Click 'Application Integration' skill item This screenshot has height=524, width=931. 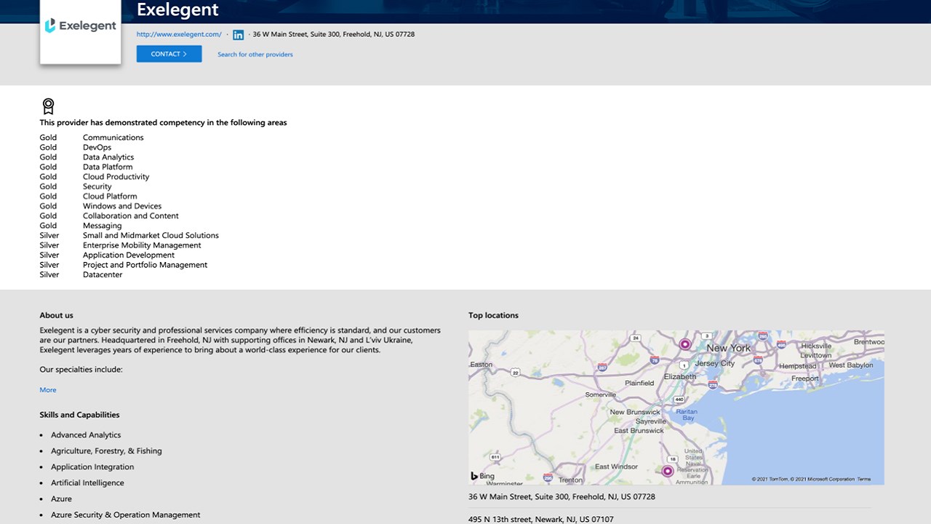pyautogui.click(x=92, y=467)
